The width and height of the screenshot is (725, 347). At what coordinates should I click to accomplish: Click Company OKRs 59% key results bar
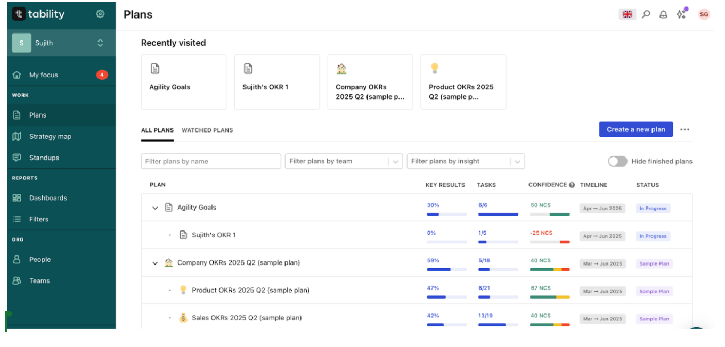tap(447, 269)
